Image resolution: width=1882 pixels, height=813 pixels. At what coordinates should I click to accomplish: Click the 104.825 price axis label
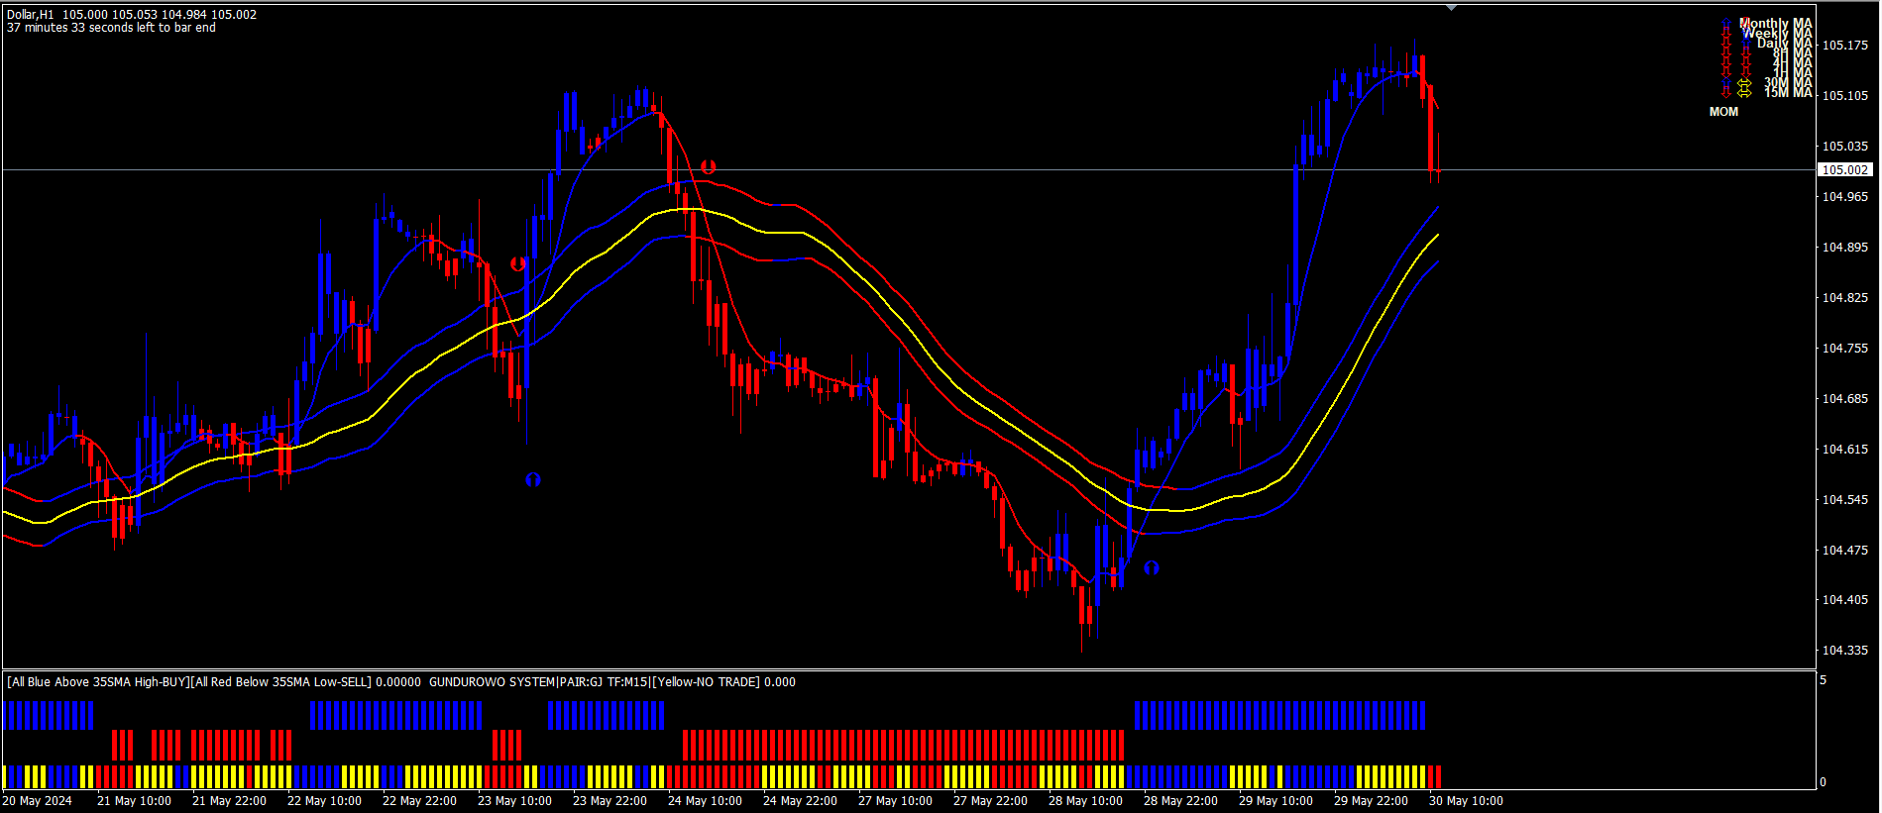[x=1845, y=298]
